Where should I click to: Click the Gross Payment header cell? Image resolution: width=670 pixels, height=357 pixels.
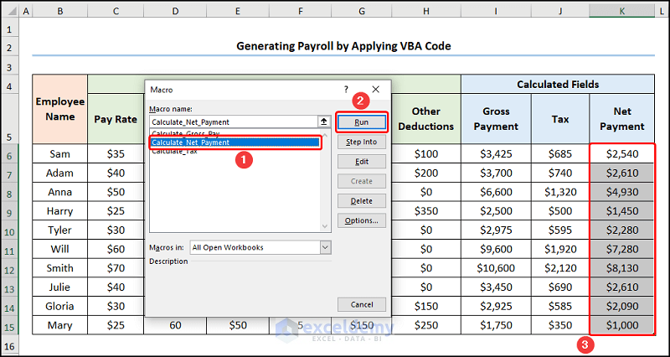click(x=496, y=119)
